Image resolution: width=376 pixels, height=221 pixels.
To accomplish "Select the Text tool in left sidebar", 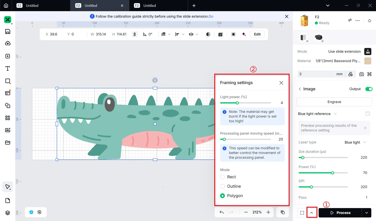I will [x=8, y=69].
